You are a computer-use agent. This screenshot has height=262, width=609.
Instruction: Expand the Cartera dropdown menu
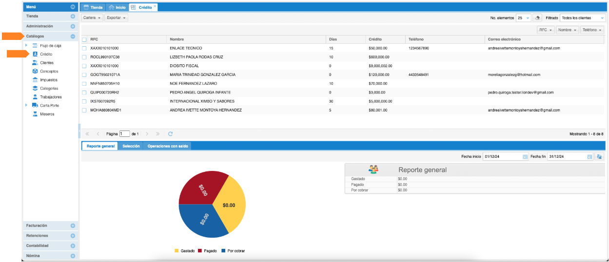coord(92,18)
